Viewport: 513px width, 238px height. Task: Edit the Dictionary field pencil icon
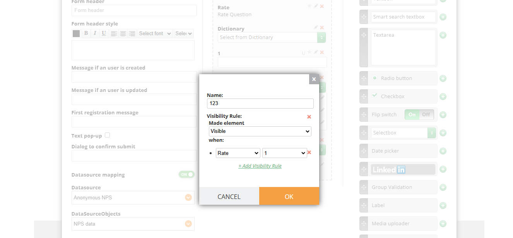[316, 27]
